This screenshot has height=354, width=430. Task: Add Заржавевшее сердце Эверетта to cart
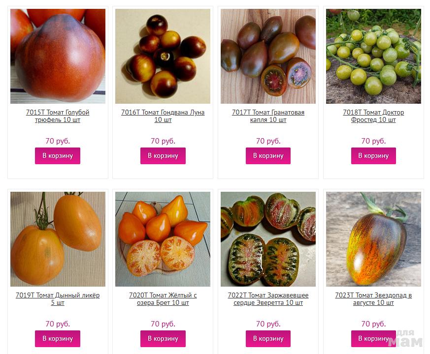click(268, 339)
